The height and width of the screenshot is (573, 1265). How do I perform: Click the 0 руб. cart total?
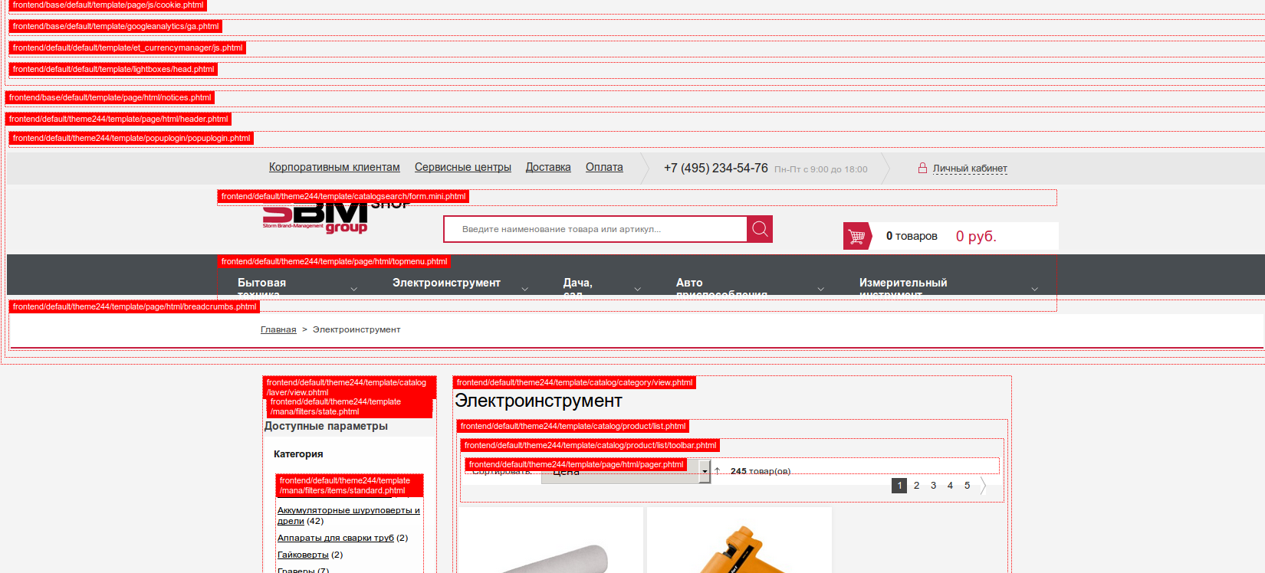(976, 236)
